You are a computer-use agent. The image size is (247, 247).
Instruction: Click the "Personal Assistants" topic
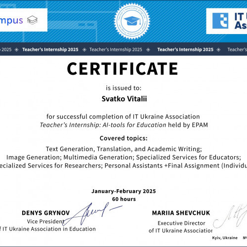pyautogui.click(x=133, y=165)
